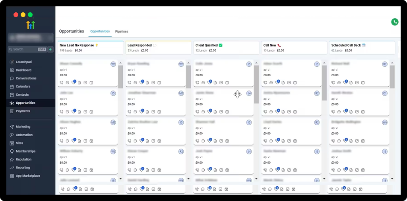Image resolution: width=407 pixels, height=201 pixels.
Task: Click task checkbox icon on top New Lead No Response card
Action: [x=85, y=83]
